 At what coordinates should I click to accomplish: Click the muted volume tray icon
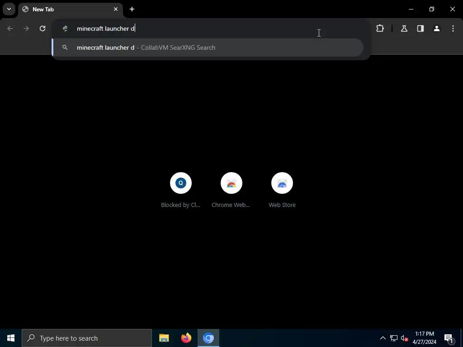pyautogui.click(x=404, y=338)
